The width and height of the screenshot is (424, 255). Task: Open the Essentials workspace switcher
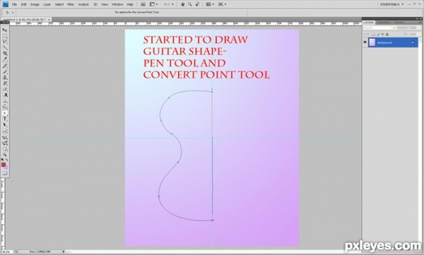coord(391,4)
